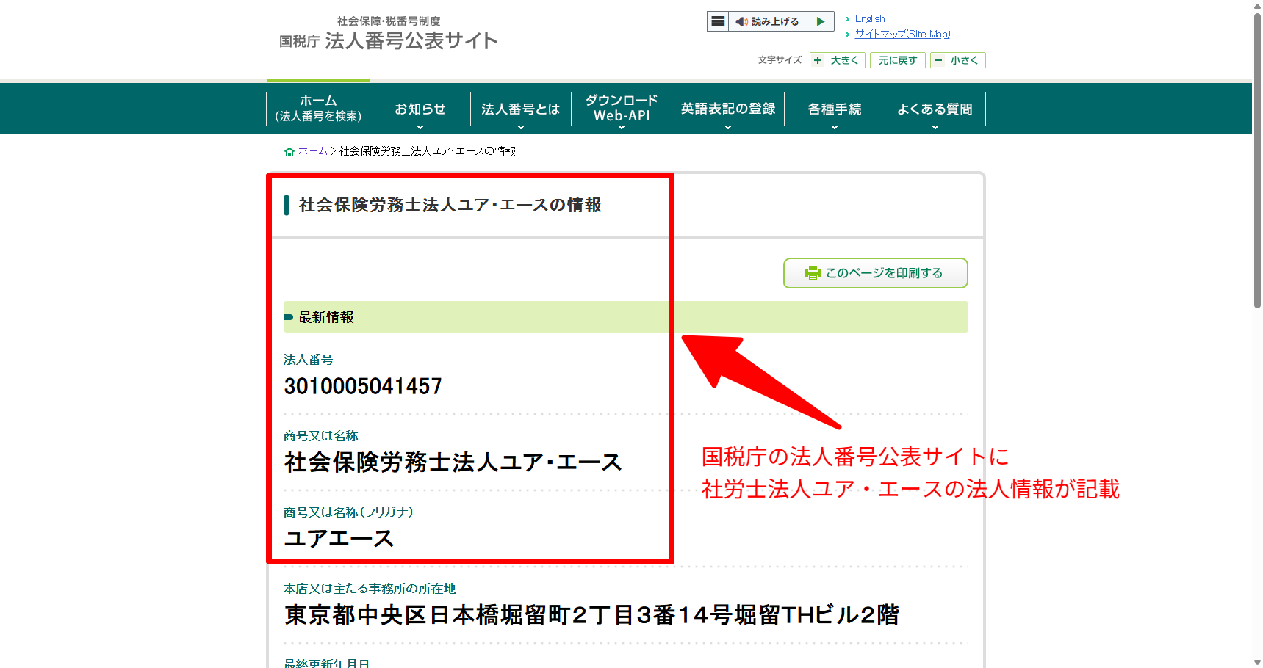The height and width of the screenshot is (668, 1263).
Task: Click the home icon in breadcrumb
Action: tap(289, 152)
